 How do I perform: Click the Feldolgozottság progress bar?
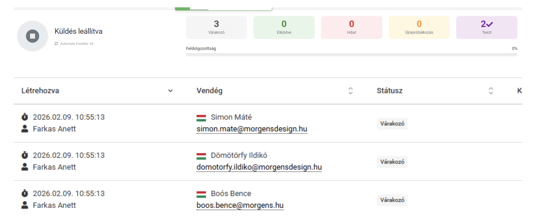[351, 55]
